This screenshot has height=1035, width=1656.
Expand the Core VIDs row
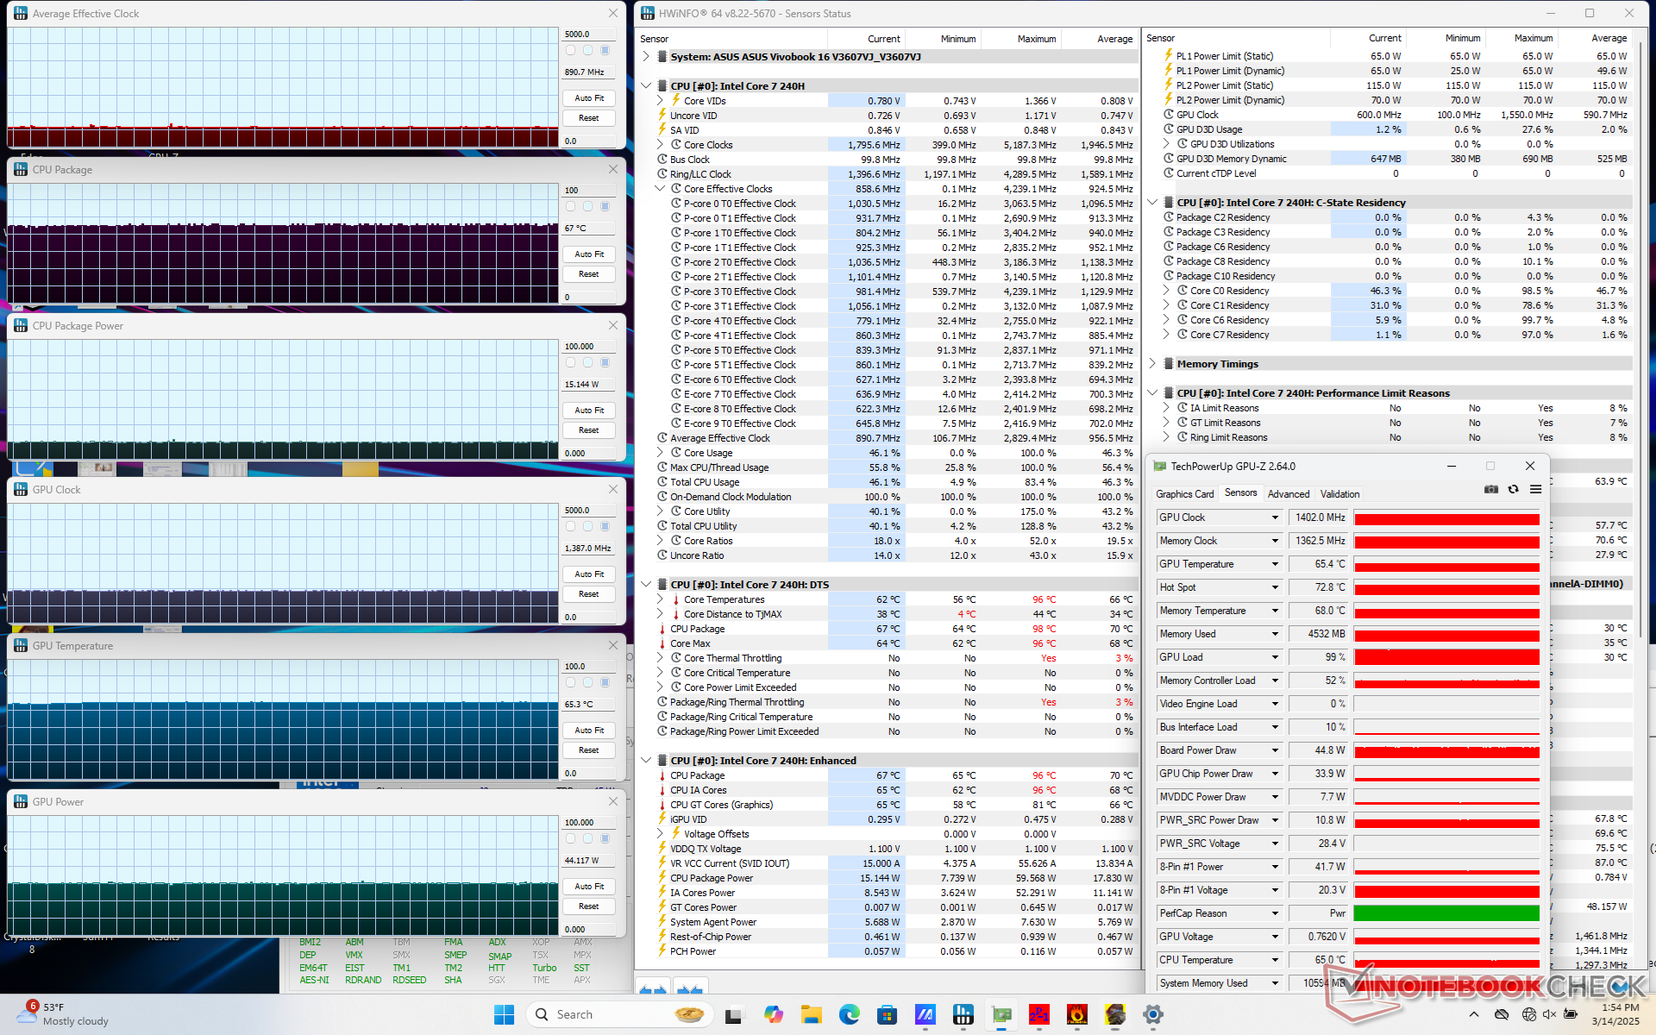(661, 101)
